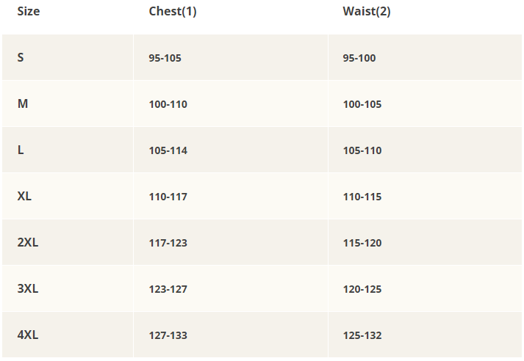Click the Size column header

tap(27, 11)
